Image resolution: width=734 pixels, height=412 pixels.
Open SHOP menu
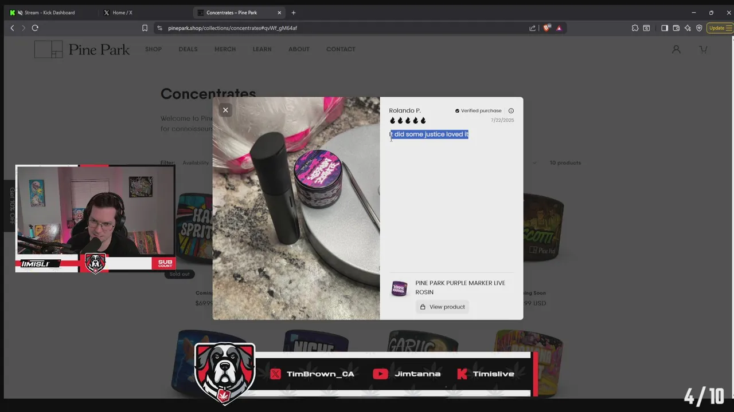click(x=153, y=49)
